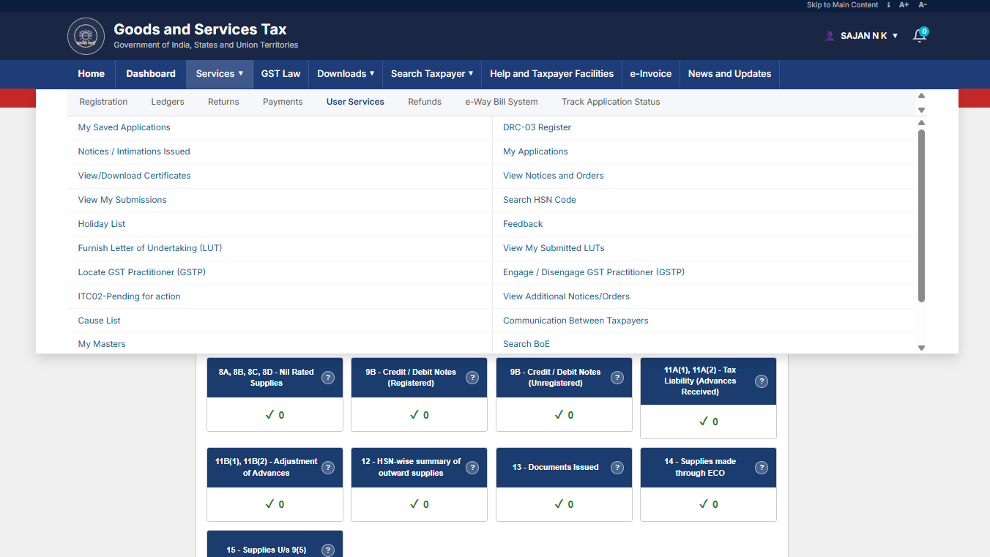The height and width of the screenshot is (557, 990).
Task: Open Locate GST Practitioner (GSTP) link
Action: pos(142,272)
